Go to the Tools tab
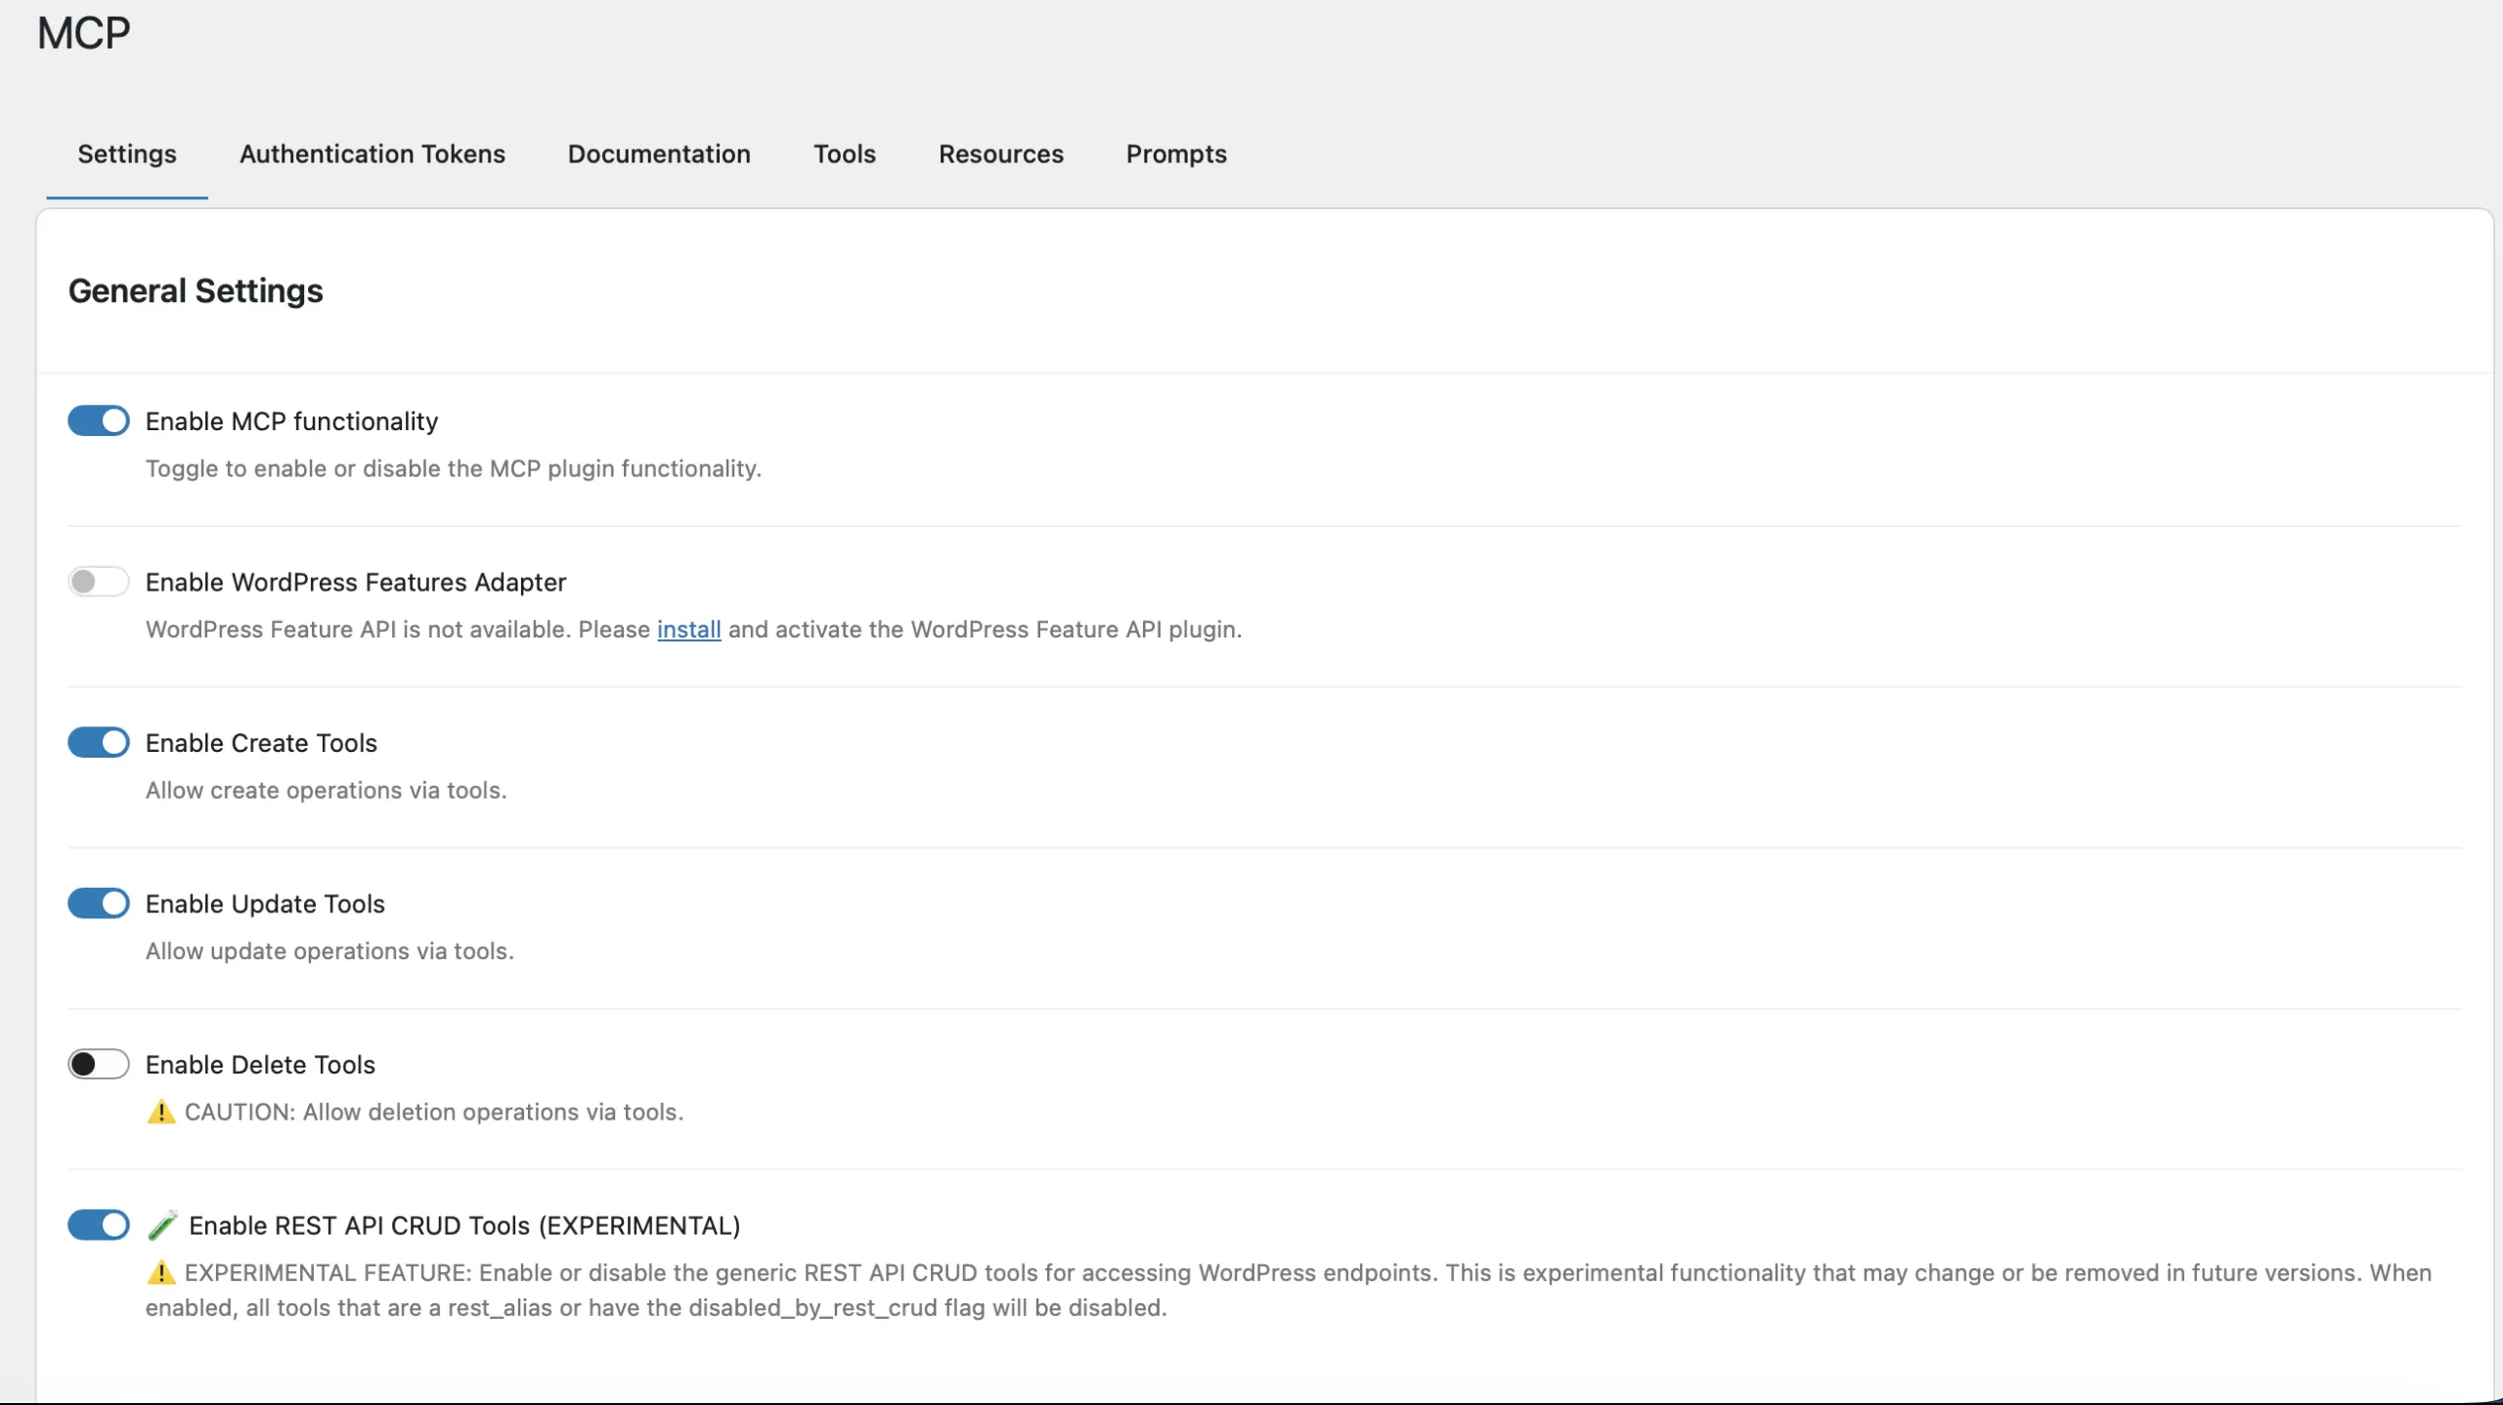Viewport: 2503px width, 1405px height. coord(845,154)
